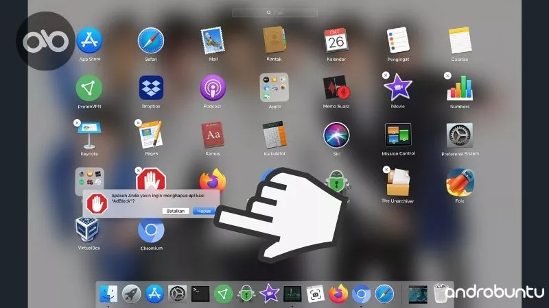Launch Chromium from the Dock
This screenshot has height=308, width=549.
click(x=362, y=294)
